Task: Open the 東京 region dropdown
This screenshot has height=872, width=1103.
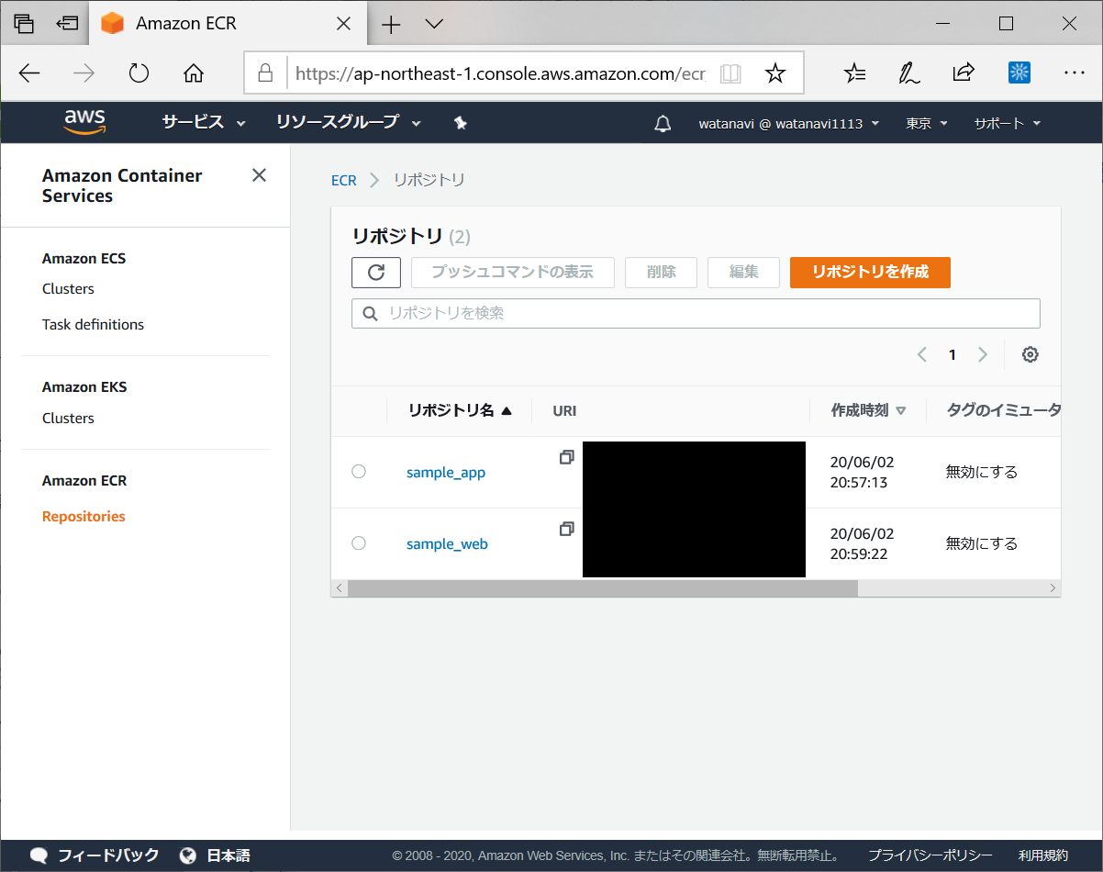Action: click(x=927, y=123)
